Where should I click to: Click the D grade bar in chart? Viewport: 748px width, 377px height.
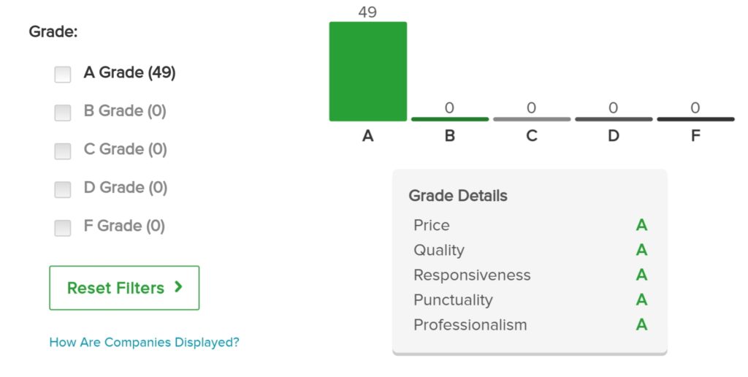614,119
